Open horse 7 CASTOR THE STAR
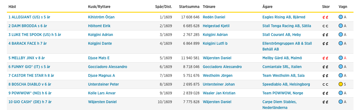The height and width of the screenshot is (110, 359). [31, 75]
